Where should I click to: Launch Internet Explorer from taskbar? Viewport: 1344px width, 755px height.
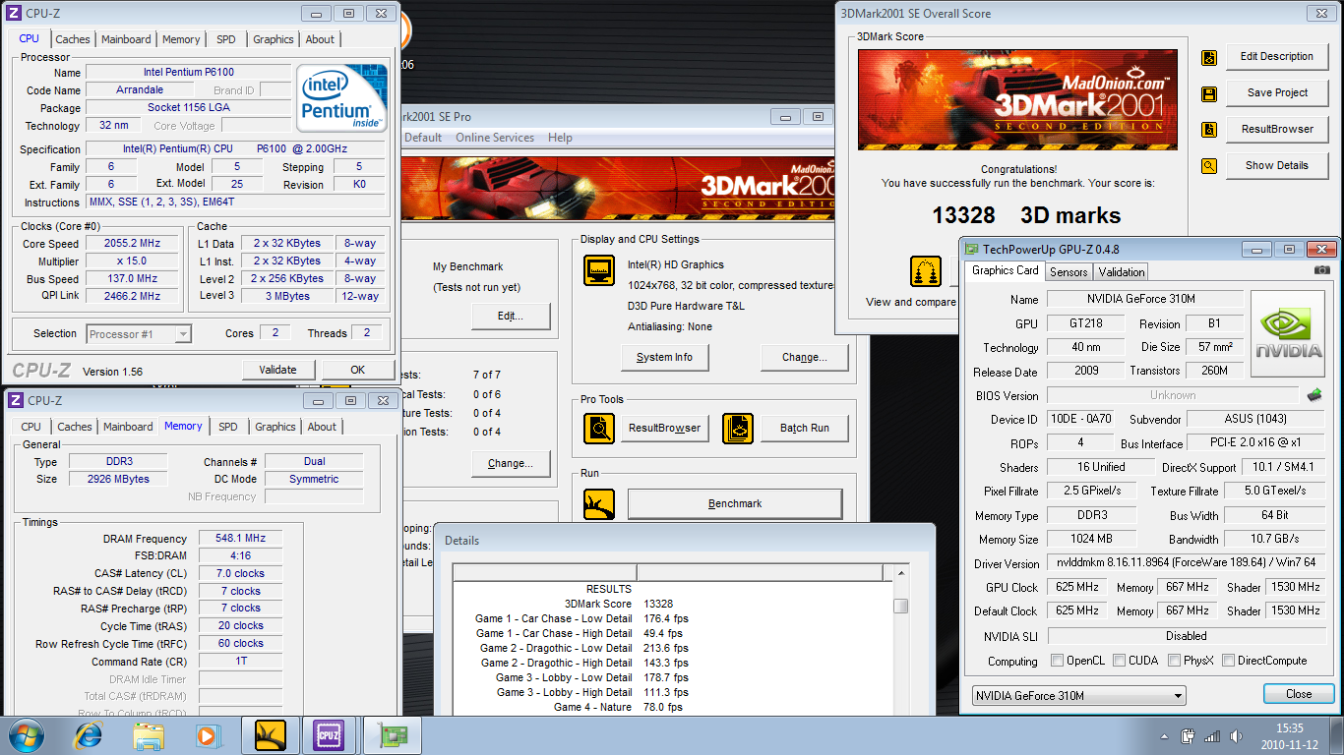pos(90,735)
